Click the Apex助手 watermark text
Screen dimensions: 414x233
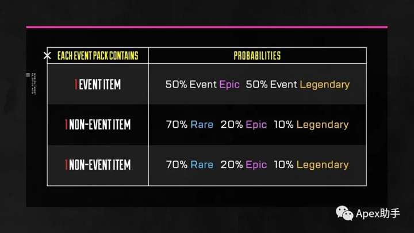click(378, 213)
